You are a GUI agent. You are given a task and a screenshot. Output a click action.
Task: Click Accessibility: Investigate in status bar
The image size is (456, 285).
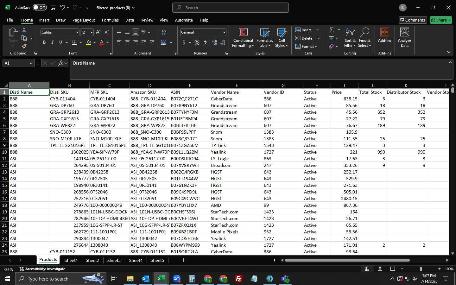(x=42, y=269)
